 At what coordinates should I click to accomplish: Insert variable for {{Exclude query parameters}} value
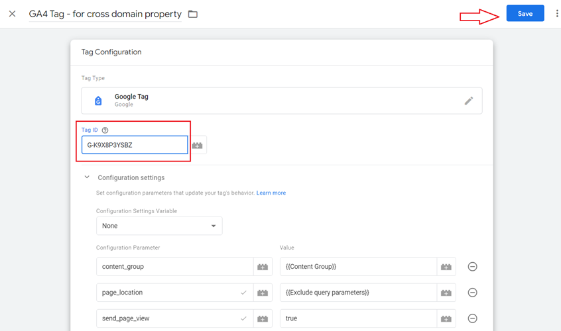click(x=446, y=293)
